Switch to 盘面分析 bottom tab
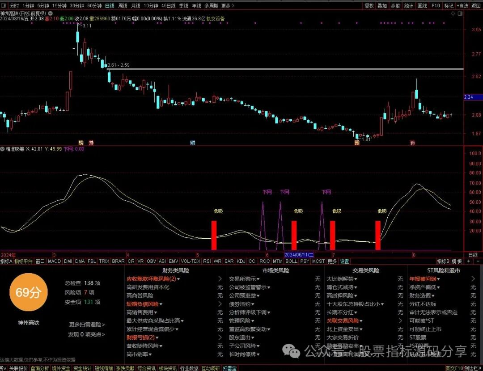483x371 pixels. click(40, 368)
